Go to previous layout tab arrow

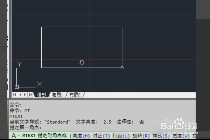(20, 95)
